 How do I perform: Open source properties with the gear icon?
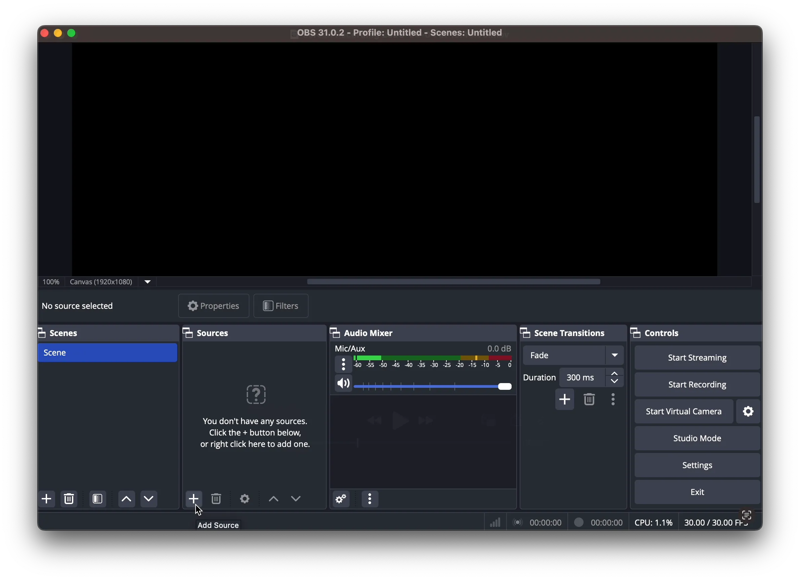(x=244, y=499)
